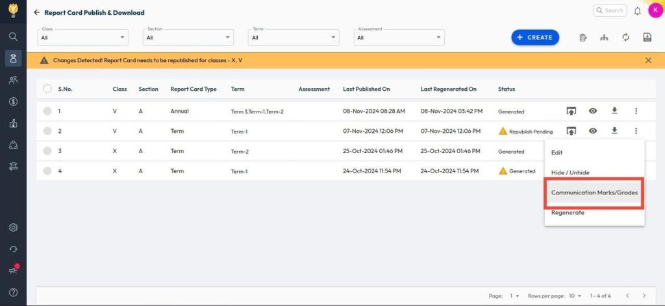
Task: Select Regenerate from the context menu
Action: [x=568, y=213]
